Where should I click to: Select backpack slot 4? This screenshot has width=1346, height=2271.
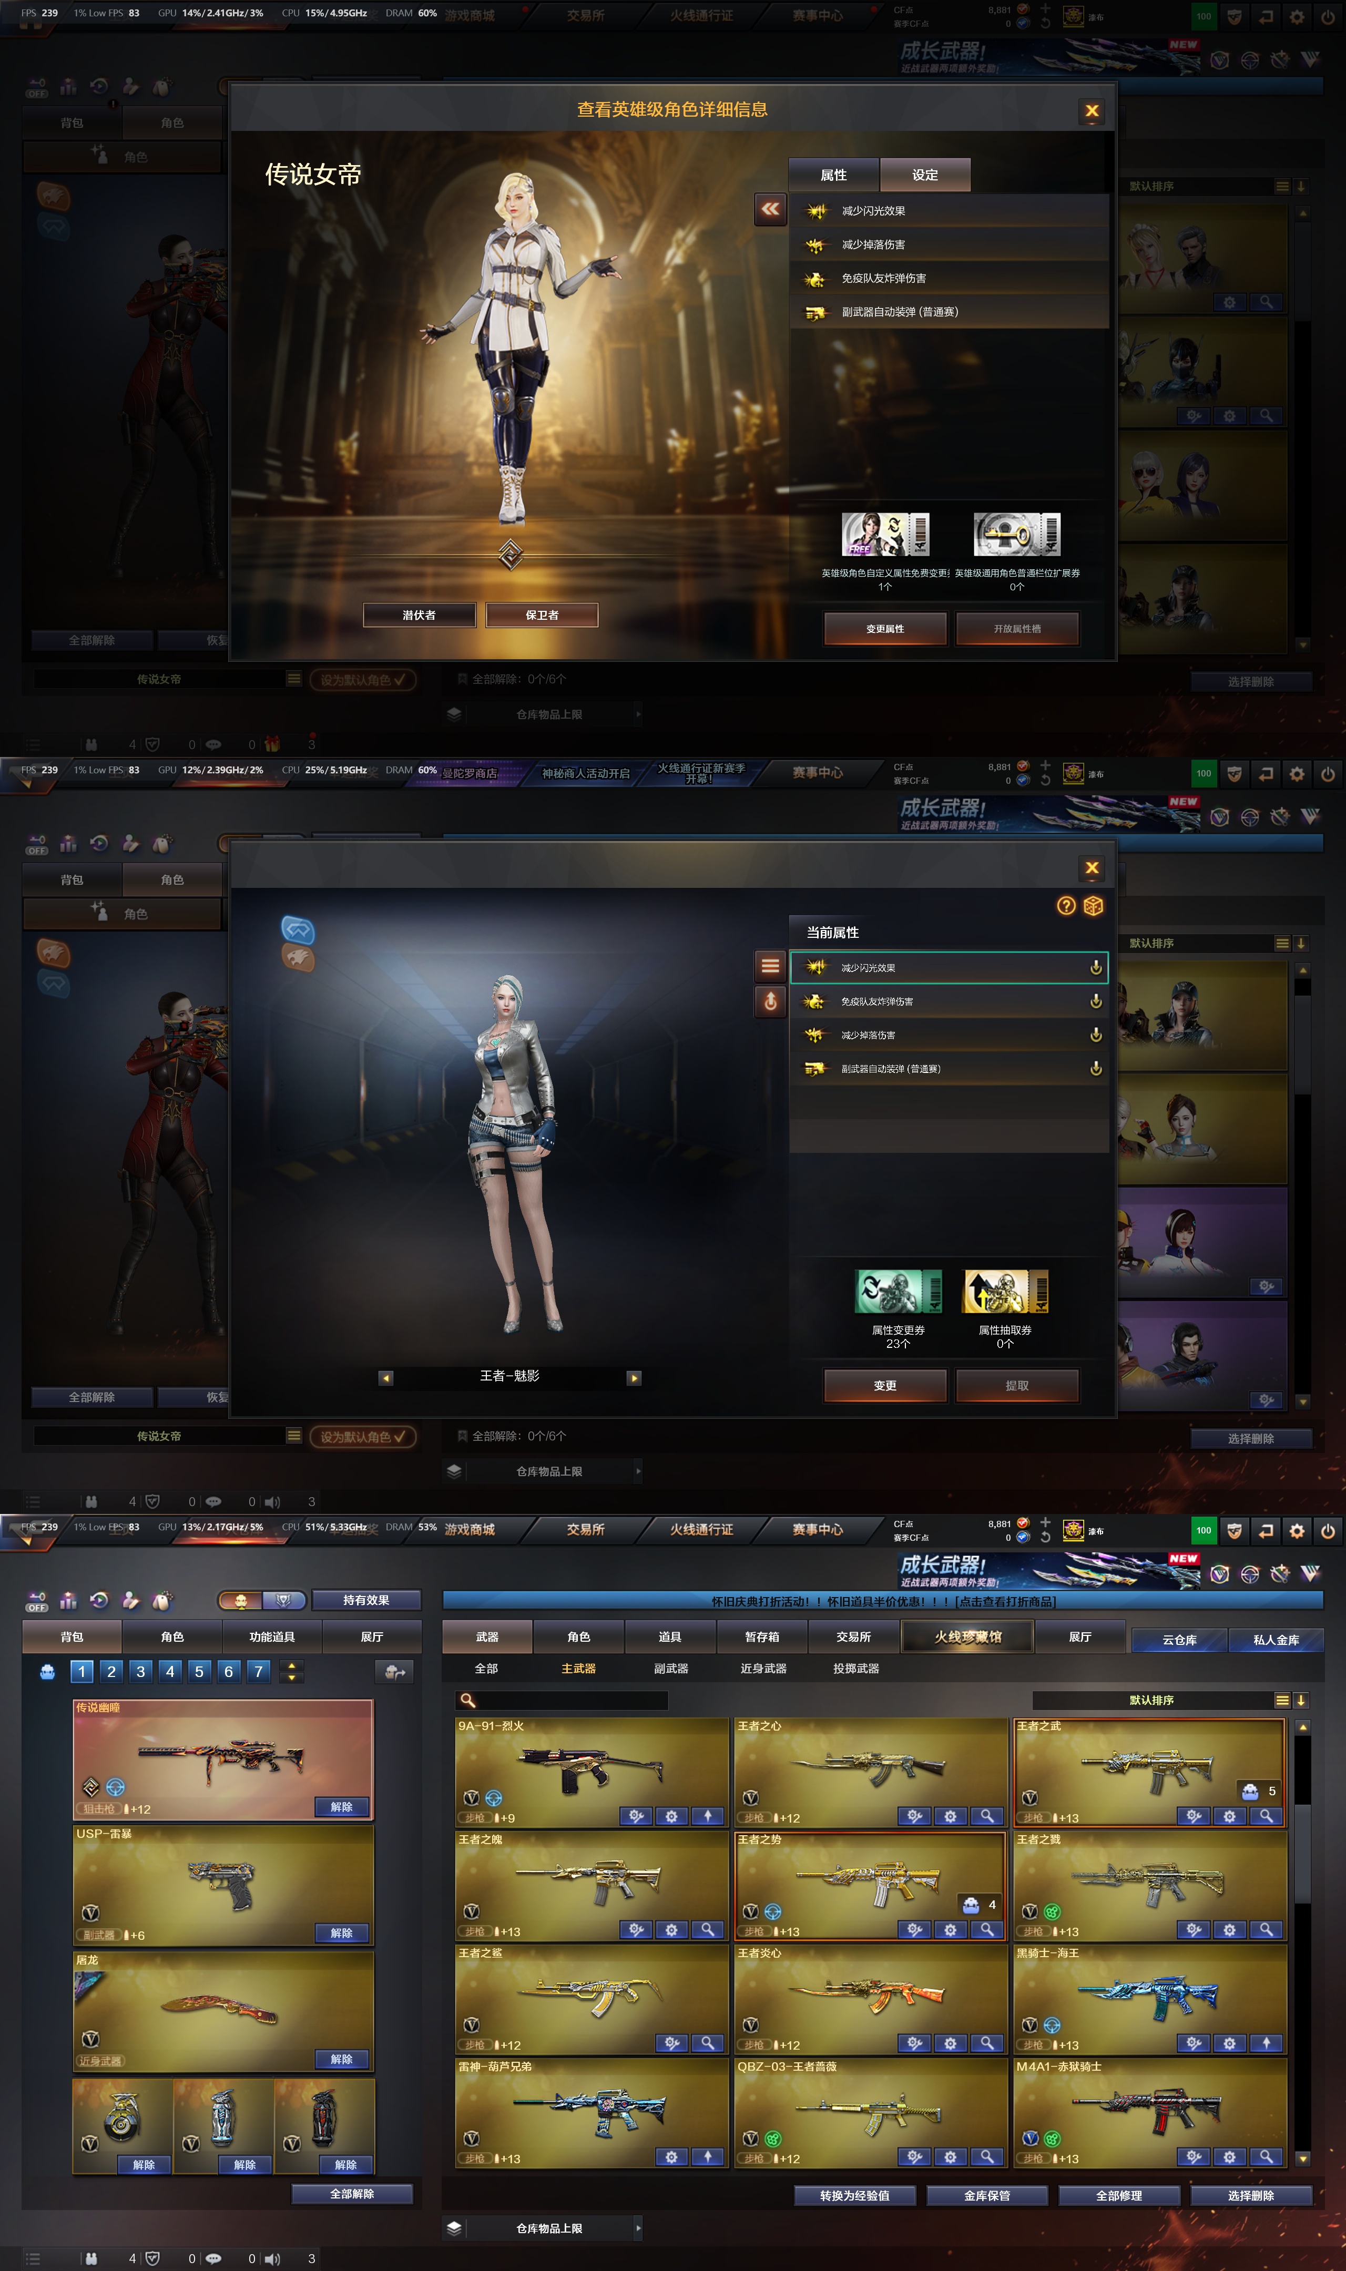click(170, 1671)
